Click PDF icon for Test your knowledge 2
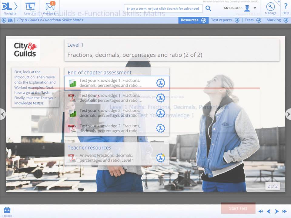Viewport: 291px width, 218px height. click(x=72, y=128)
